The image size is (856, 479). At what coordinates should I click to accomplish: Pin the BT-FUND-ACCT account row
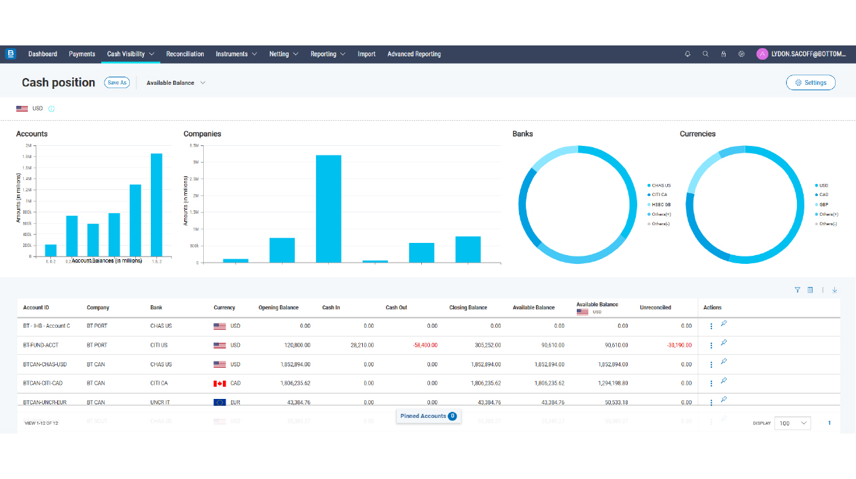tap(724, 343)
